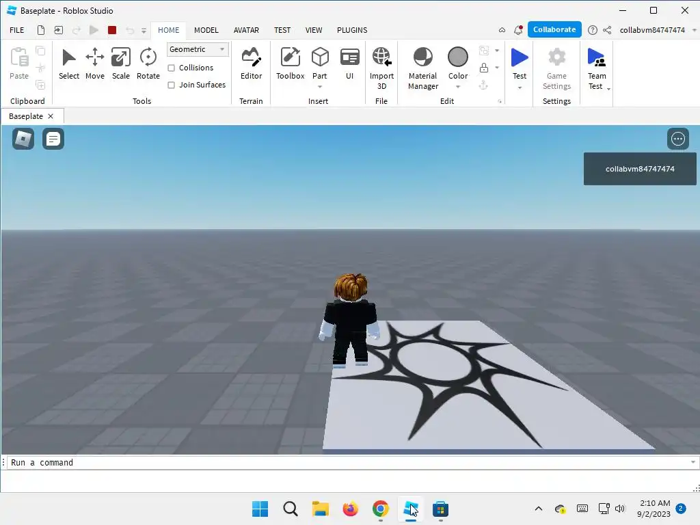Viewport: 700px width, 525px height.
Task: Expand the Lock dropdown arrow
Action: click(497, 68)
